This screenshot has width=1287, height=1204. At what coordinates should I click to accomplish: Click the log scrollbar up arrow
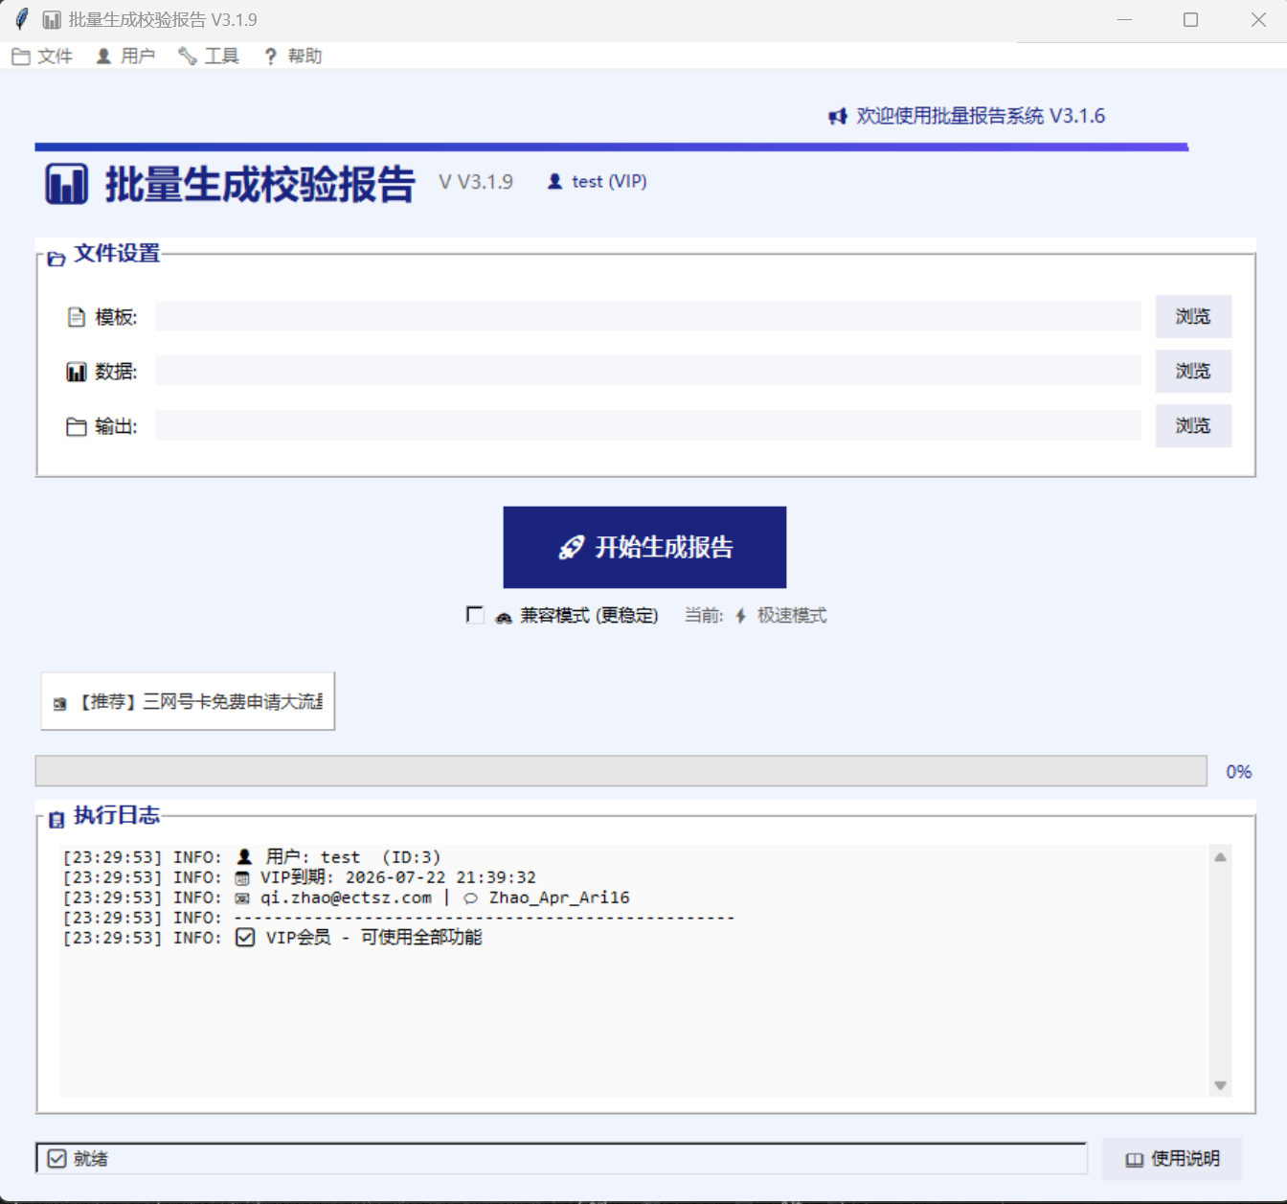tap(1220, 857)
